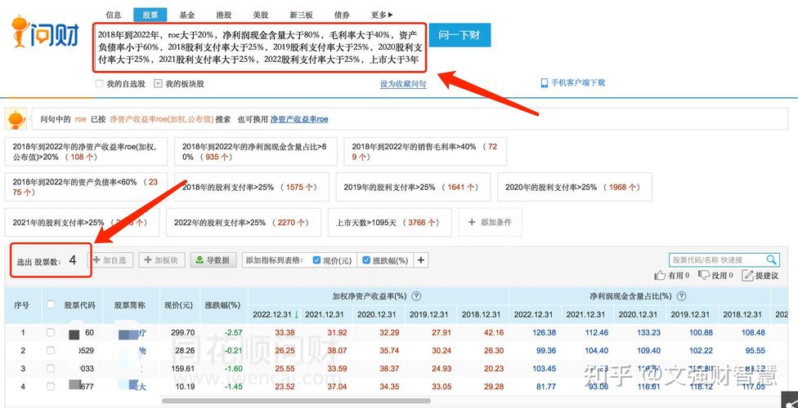Click the 提建议 pencil icon
798x408 pixels.
tap(747, 275)
